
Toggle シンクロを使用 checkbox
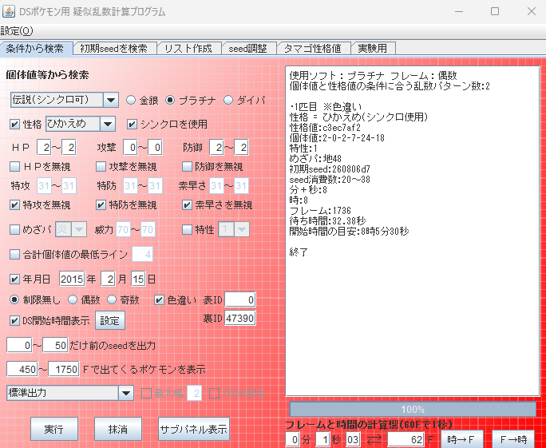pos(132,125)
